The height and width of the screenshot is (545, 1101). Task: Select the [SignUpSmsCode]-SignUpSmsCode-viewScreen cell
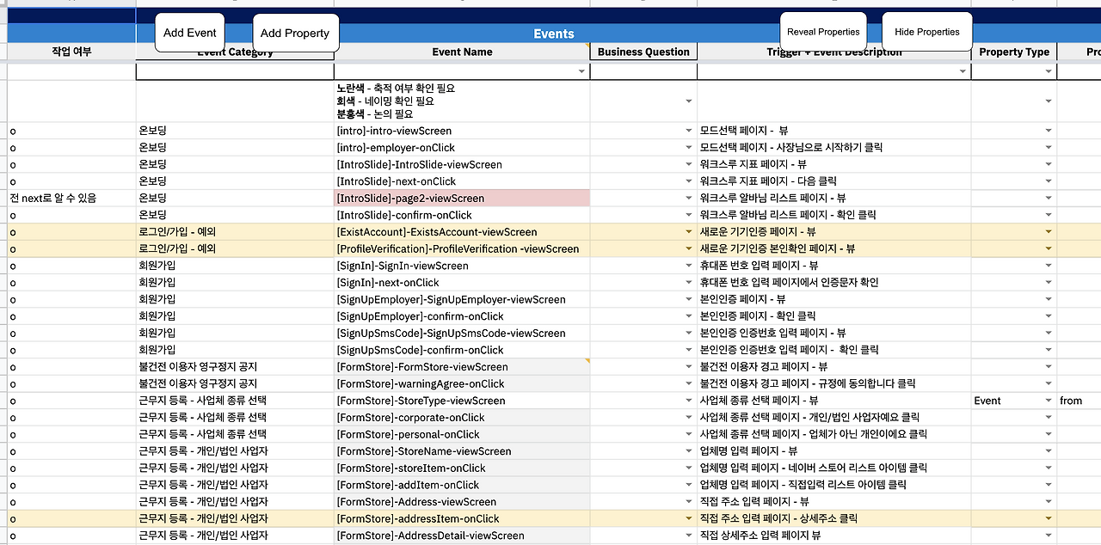pyautogui.click(x=462, y=334)
